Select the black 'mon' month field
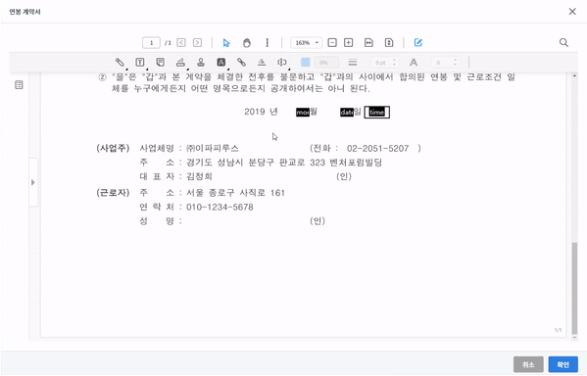Image resolution: width=587 pixels, height=376 pixels. 303,113
